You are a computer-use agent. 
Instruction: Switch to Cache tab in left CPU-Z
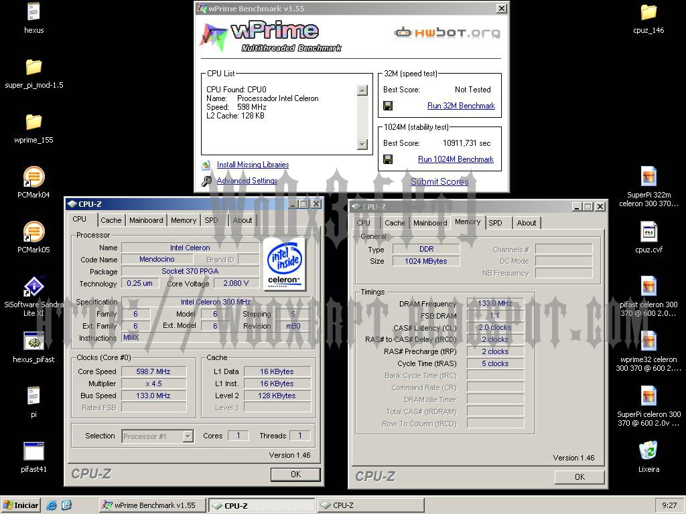pos(111,220)
